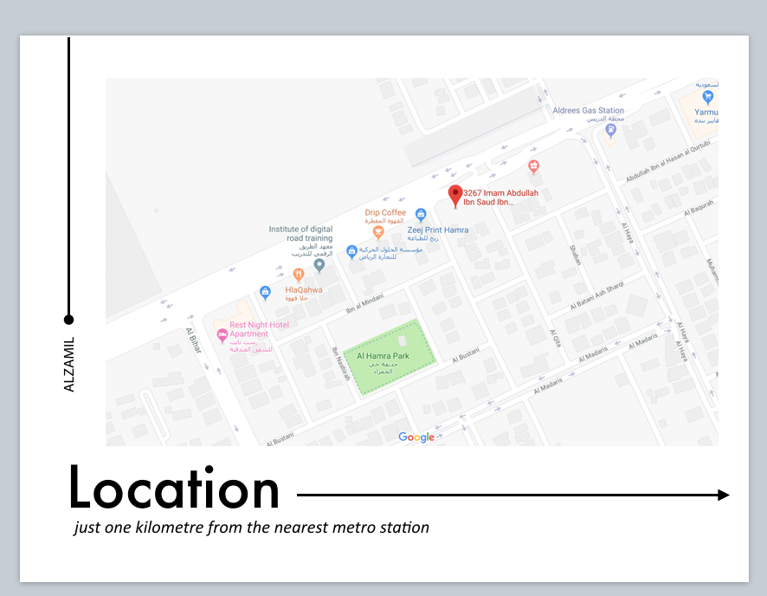Click the Institute of digital road training pin
Viewport: 767px width, 596px height.
(319, 266)
